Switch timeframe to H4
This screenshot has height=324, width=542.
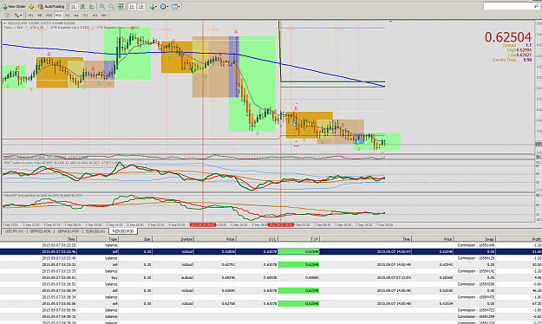[76, 16]
